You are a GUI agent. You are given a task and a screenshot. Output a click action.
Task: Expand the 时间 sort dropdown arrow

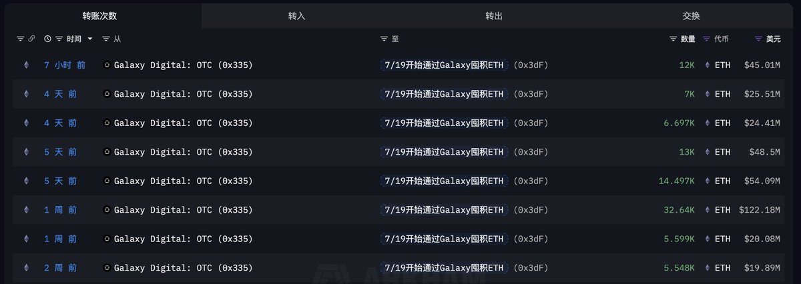tap(90, 39)
